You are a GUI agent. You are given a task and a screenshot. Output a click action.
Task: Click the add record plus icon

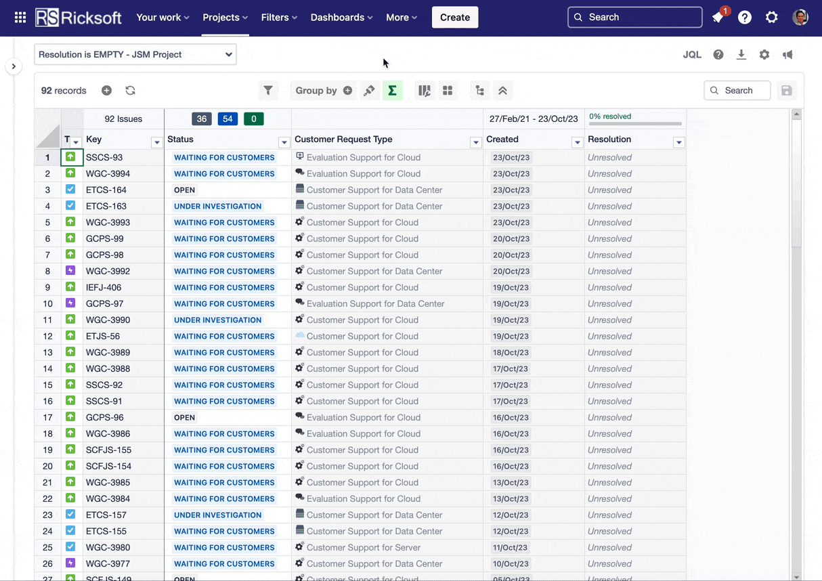pyautogui.click(x=106, y=91)
